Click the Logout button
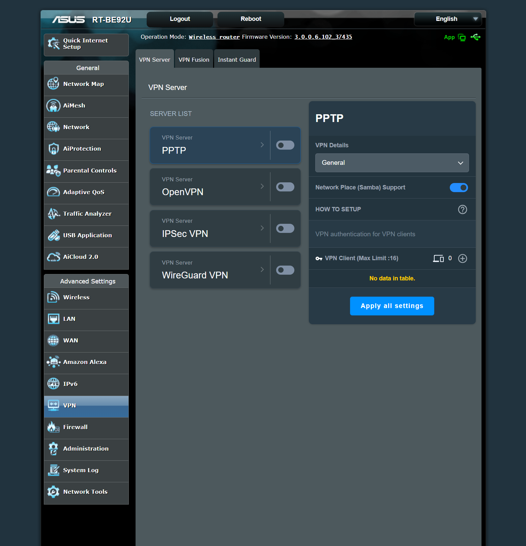This screenshot has width=526, height=546. (180, 19)
